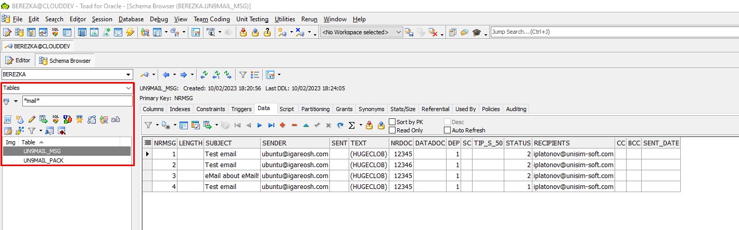Open the Team Coding menu
This screenshot has height=230, width=739.
(211, 19)
